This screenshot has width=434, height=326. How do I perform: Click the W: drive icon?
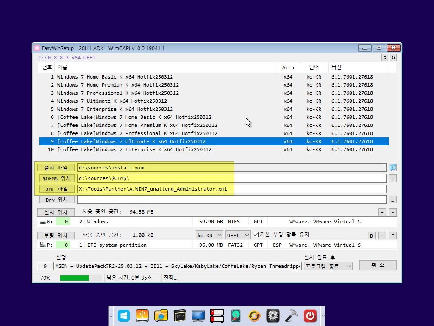tap(43, 222)
